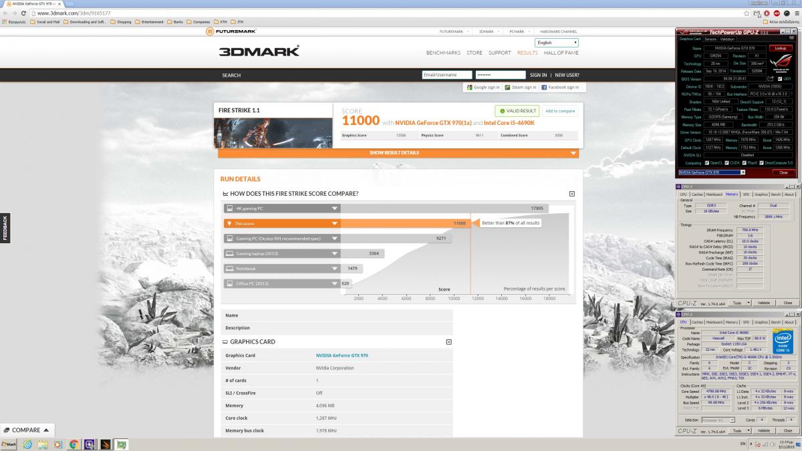Image resolution: width=802 pixels, height=451 pixels.
Task: Click the Lookup button in GPU-Z
Action: pos(780,48)
